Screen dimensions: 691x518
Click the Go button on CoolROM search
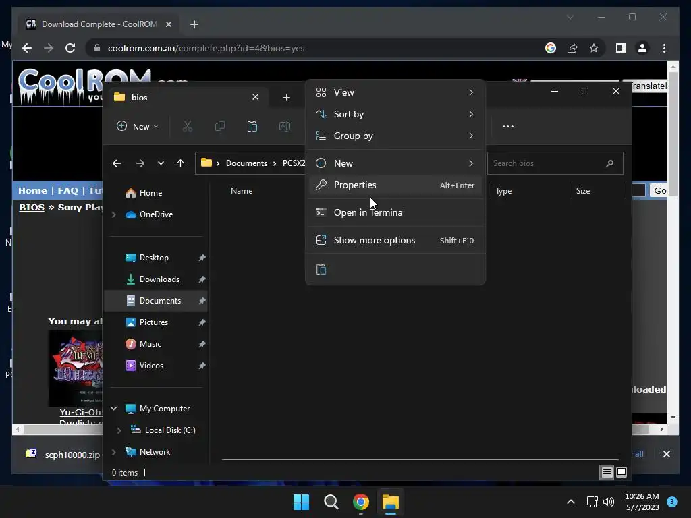[x=660, y=191]
